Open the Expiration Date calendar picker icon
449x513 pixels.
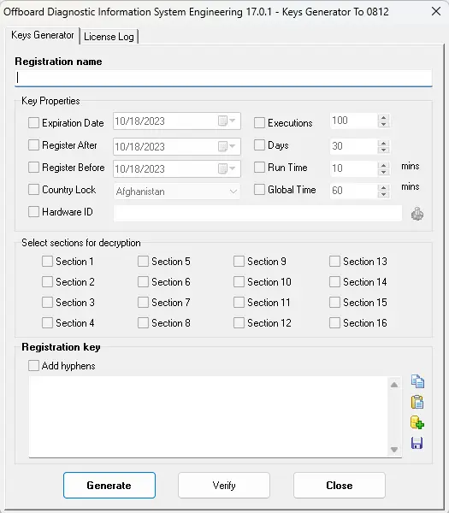tap(227, 121)
